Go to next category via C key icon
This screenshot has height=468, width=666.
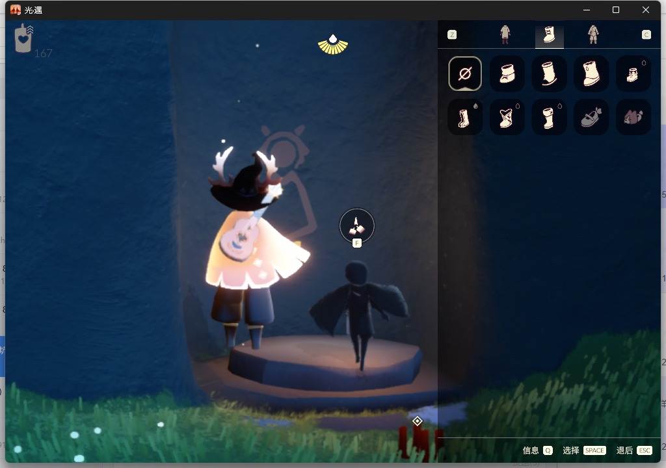tap(646, 35)
